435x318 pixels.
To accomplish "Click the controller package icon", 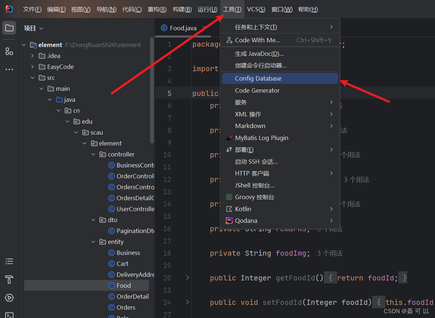I will point(103,154).
